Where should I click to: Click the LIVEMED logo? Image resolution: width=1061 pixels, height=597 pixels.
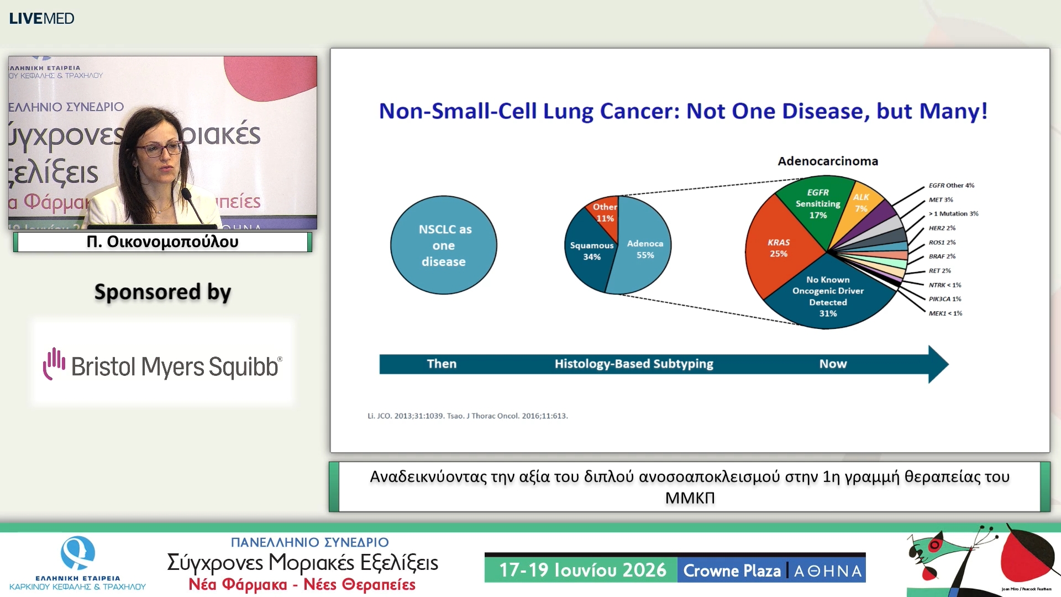pos(41,18)
